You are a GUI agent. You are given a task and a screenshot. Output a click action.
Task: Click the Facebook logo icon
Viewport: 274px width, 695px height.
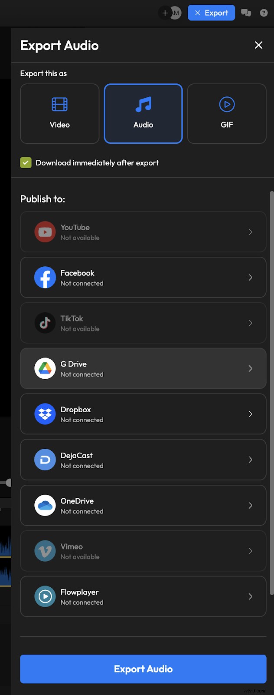[45, 278]
